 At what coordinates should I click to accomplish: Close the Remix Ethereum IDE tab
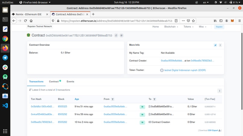[x=47, y=14]
